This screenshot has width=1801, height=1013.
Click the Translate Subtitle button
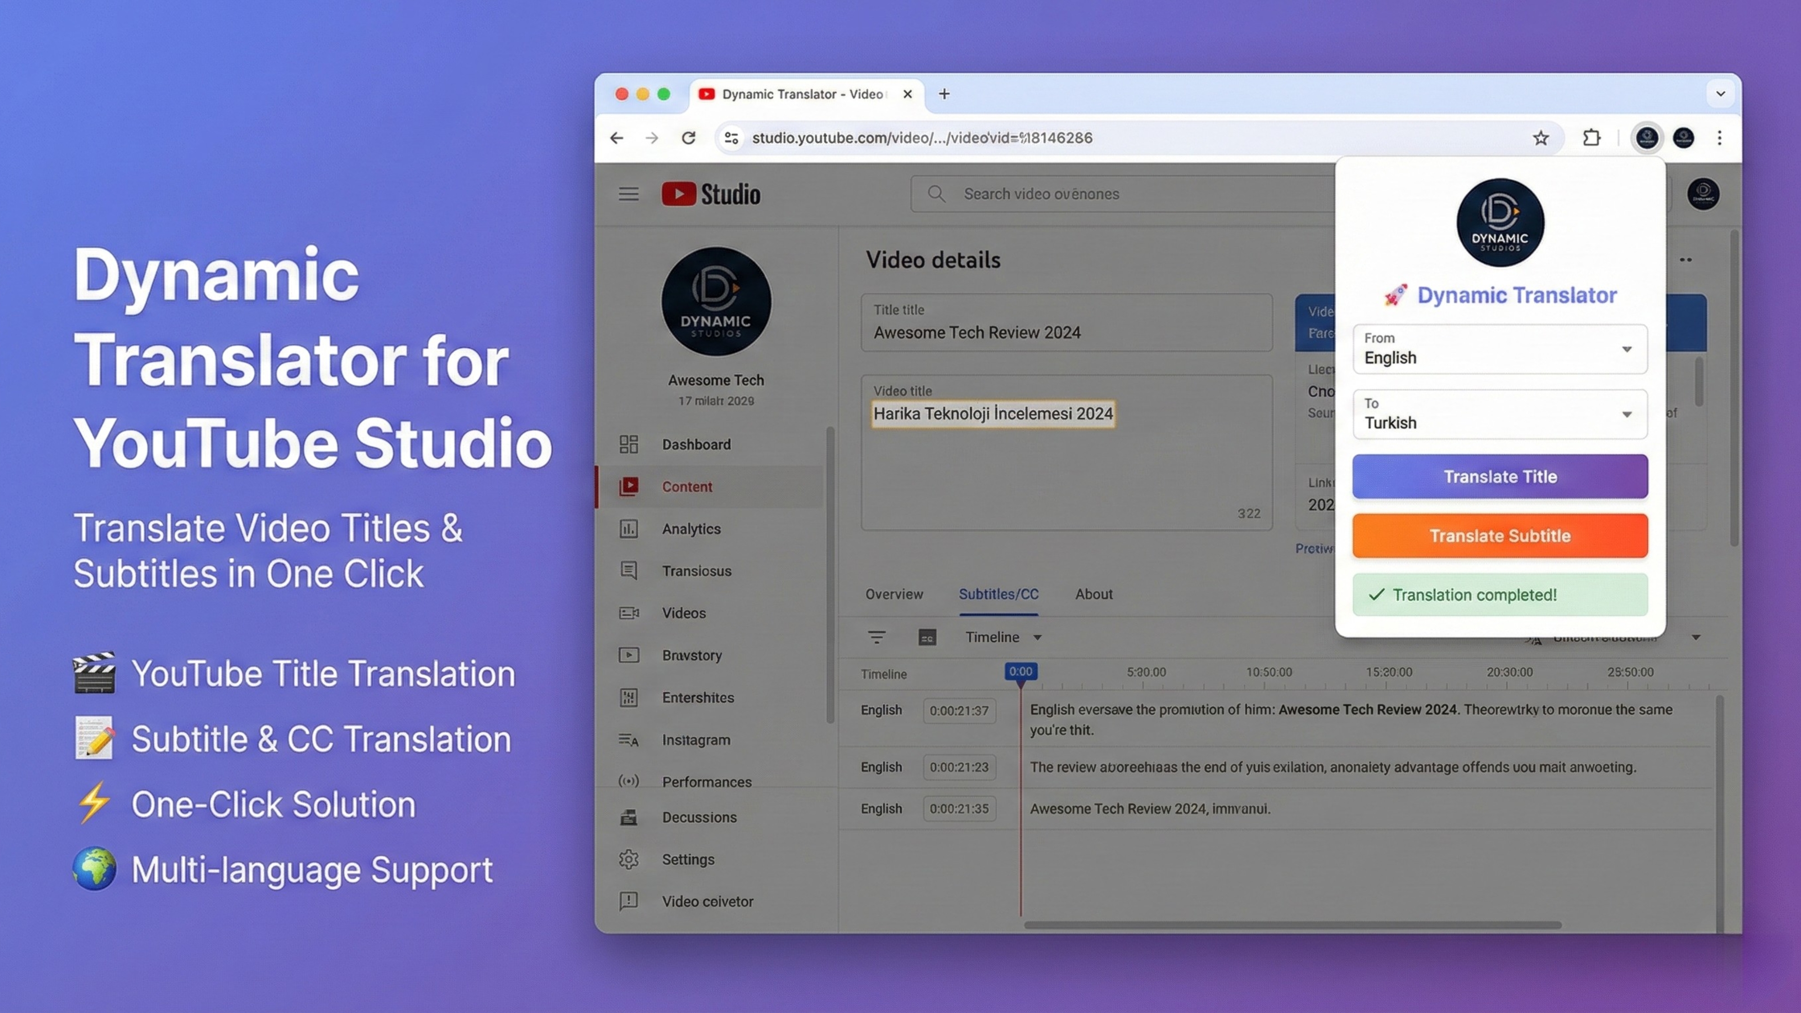(1500, 535)
